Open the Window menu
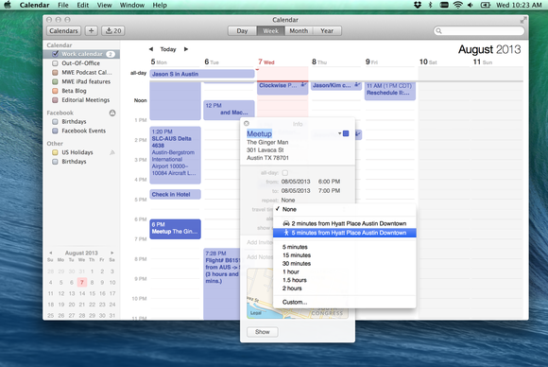This screenshot has width=548, height=367. (x=131, y=5)
